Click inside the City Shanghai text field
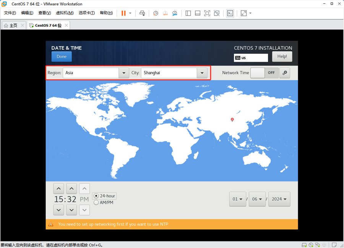 [169, 73]
